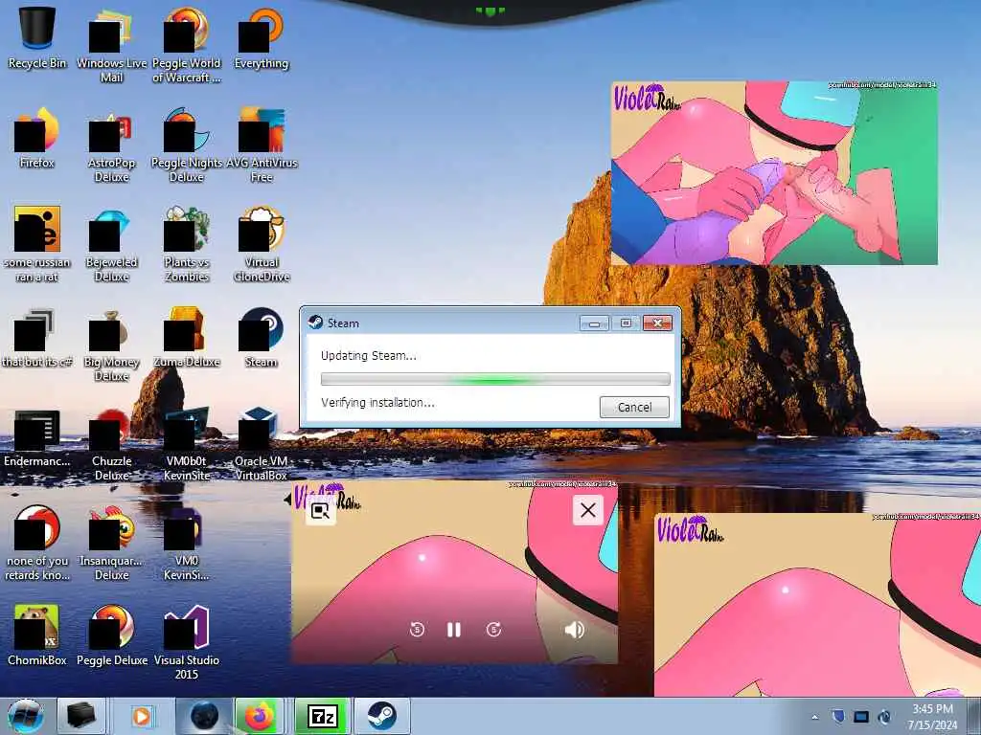Click the black box taskbar icon
Image resolution: width=981 pixels, height=735 pixels.
tap(81, 716)
